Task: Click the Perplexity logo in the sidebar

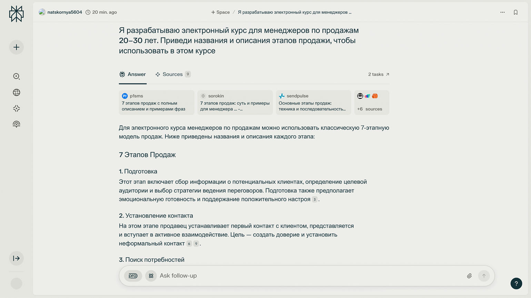Action: tap(16, 14)
